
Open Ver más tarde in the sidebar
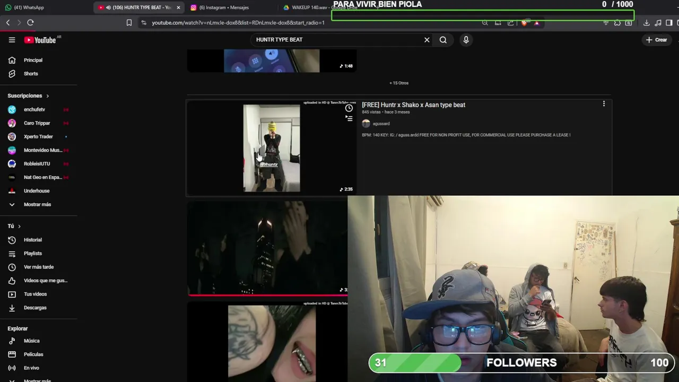tap(38, 267)
